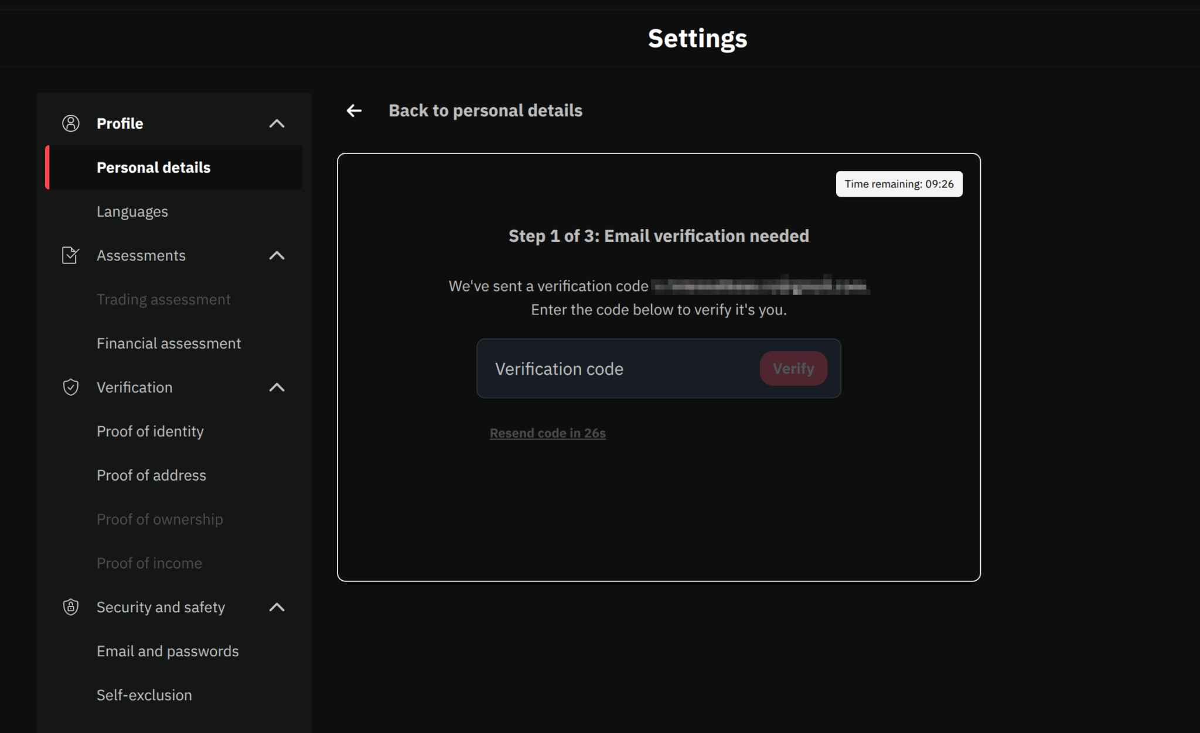Focus the Verification code input field
Image resolution: width=1200 pixels, height=733 pixels.
tap(615, 369)
